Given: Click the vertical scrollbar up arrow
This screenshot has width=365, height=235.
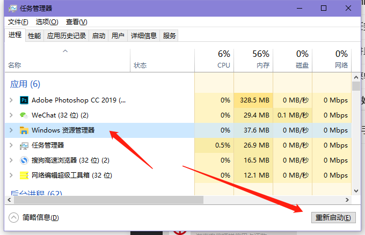Looking at the screenshot, I should [356, 77].
